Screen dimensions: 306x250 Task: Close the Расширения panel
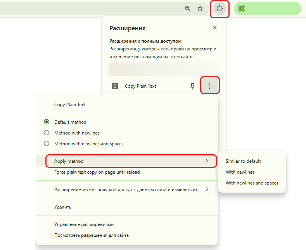click(x=215, y=28)
